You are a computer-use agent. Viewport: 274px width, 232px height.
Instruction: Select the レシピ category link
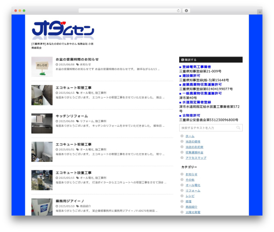click(190, 196)
